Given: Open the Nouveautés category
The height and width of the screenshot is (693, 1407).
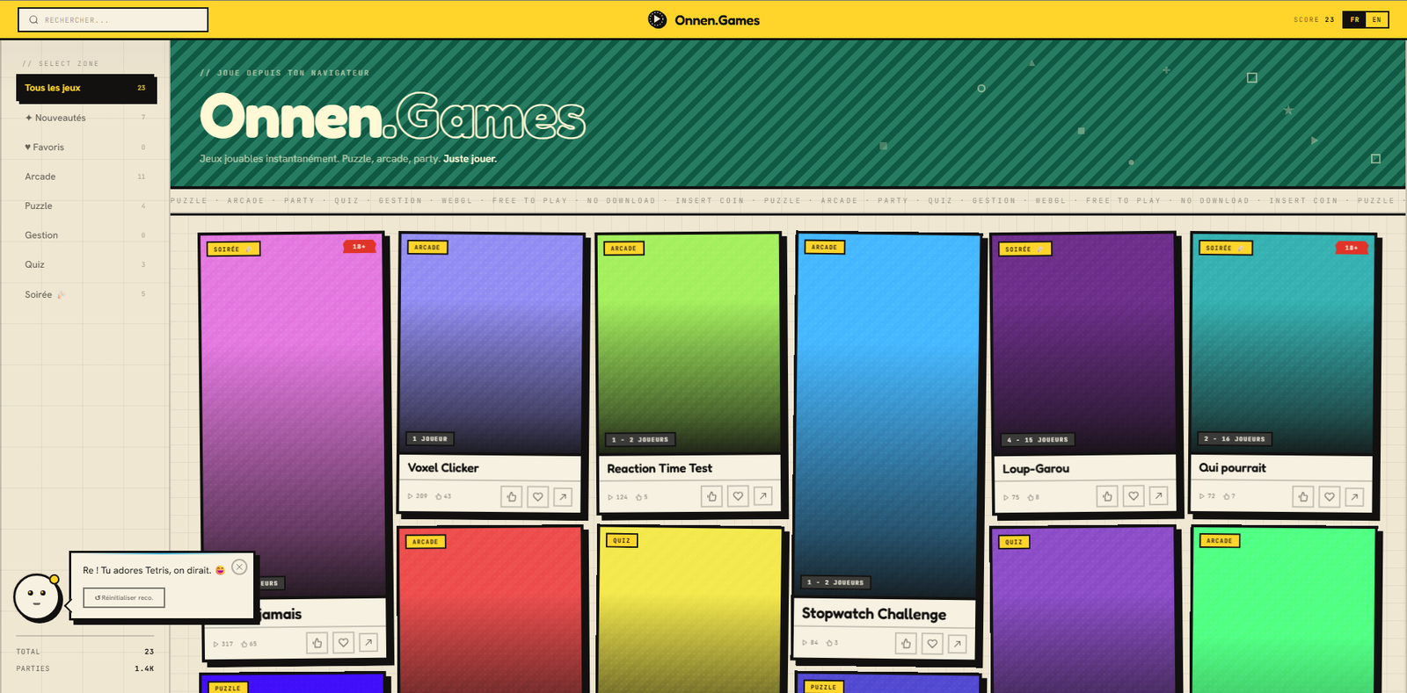Looking at the screenshot, I should pos(85,118).
